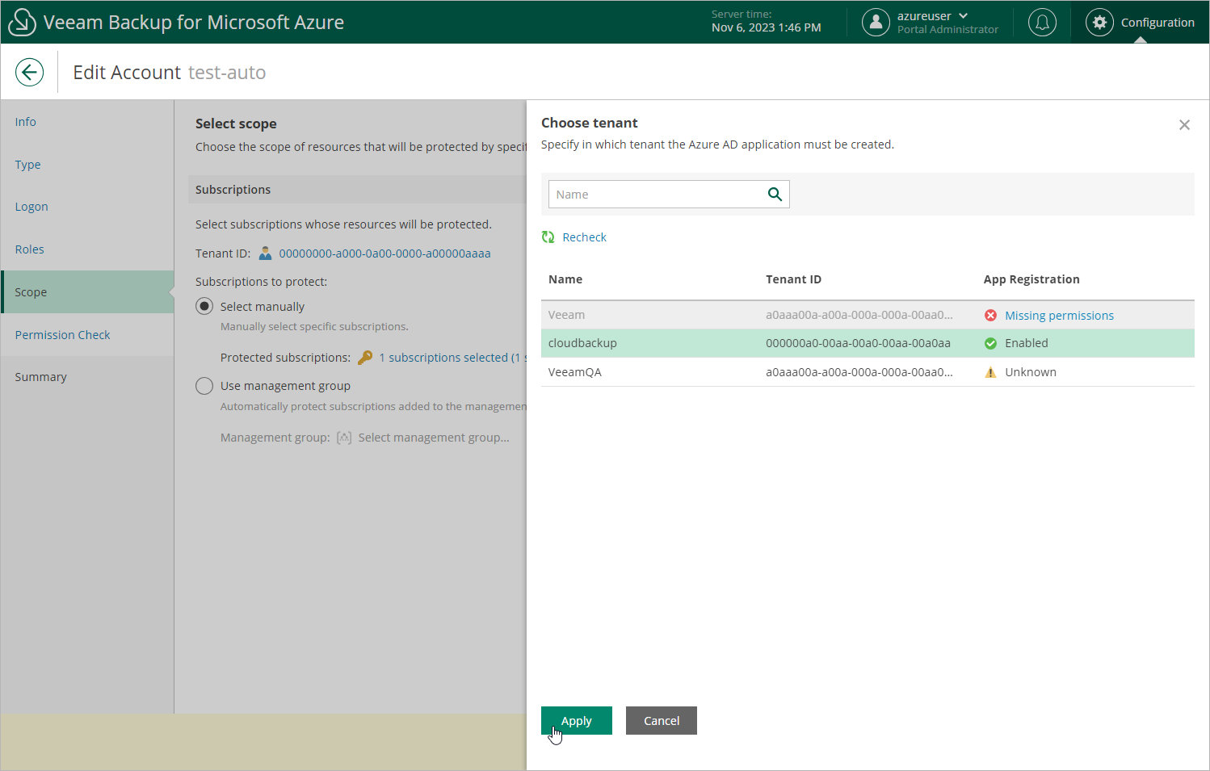Click the Configuration label
Screen dimensions: 1210x771
pyautogui.click(x=1157, y=23)
